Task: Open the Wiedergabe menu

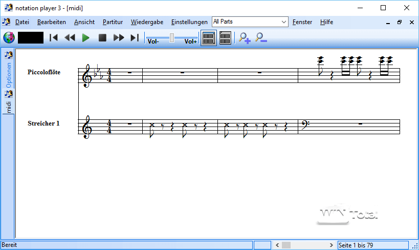Action: pos(147,22)
